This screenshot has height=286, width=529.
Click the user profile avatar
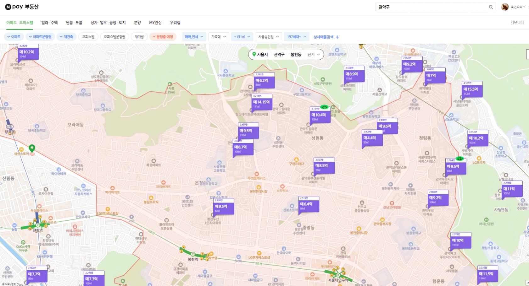pos(505,7)
